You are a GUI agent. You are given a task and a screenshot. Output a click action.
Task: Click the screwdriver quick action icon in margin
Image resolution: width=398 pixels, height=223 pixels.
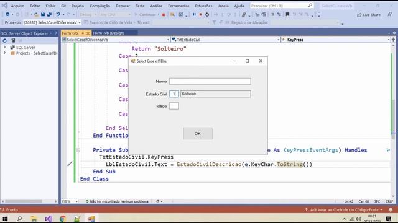70,164
